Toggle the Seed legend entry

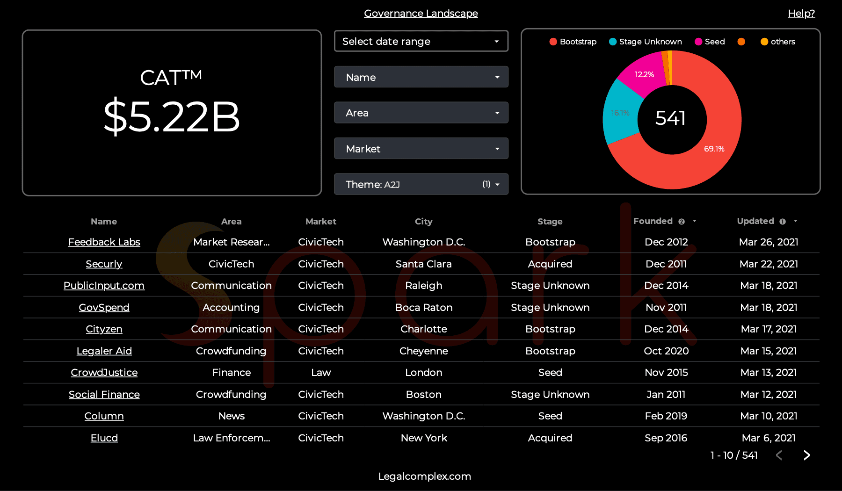710,42
